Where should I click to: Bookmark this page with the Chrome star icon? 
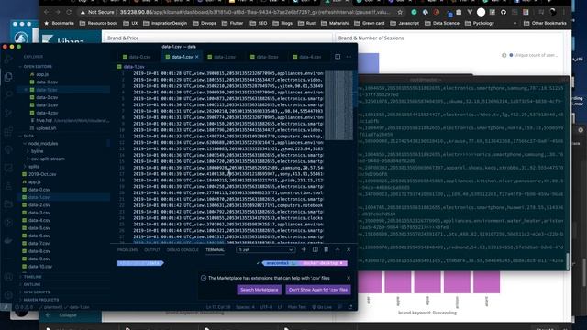(x=400, y=12)
